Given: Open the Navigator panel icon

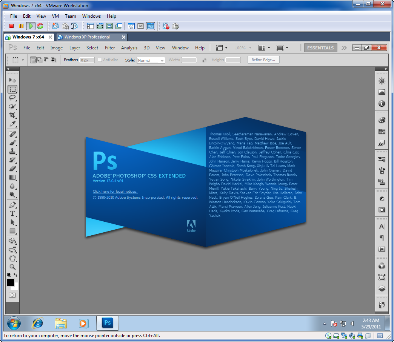Looking at the screenshot, I should click(x=382, y=81).
